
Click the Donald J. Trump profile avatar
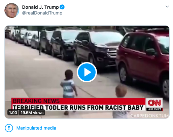coord(12,10)
